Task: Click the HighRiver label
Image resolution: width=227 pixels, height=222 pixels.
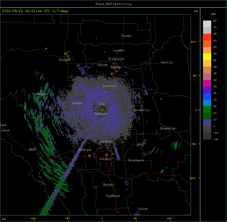Action: [113, 196]
